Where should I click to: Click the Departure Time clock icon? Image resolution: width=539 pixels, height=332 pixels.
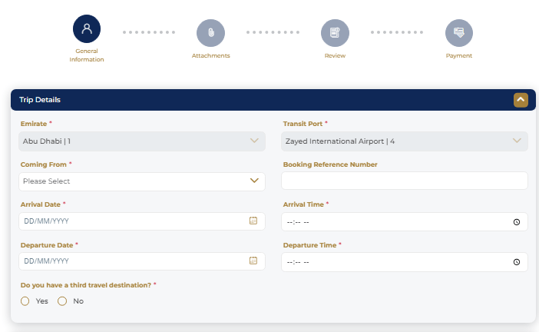point(516,262)
